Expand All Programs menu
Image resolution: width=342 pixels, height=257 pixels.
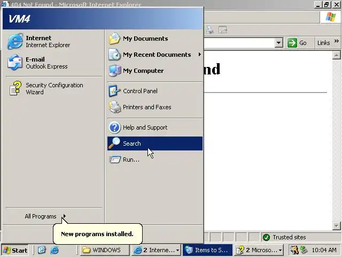45,216
